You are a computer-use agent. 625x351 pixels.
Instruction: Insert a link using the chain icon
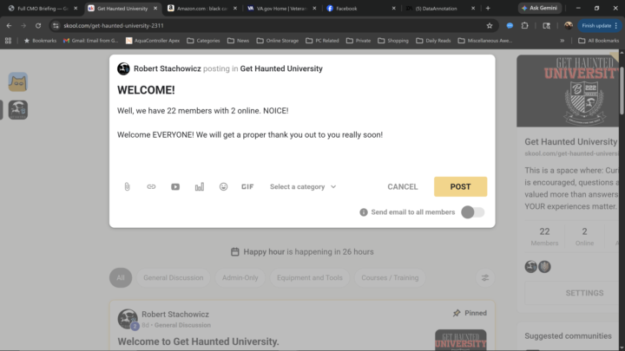(151, 186)
